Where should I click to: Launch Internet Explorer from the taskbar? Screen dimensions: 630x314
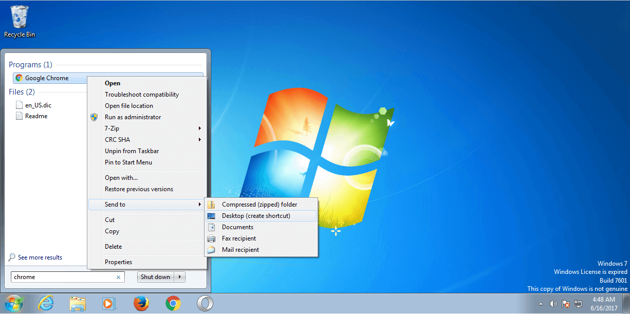(46, 304)
